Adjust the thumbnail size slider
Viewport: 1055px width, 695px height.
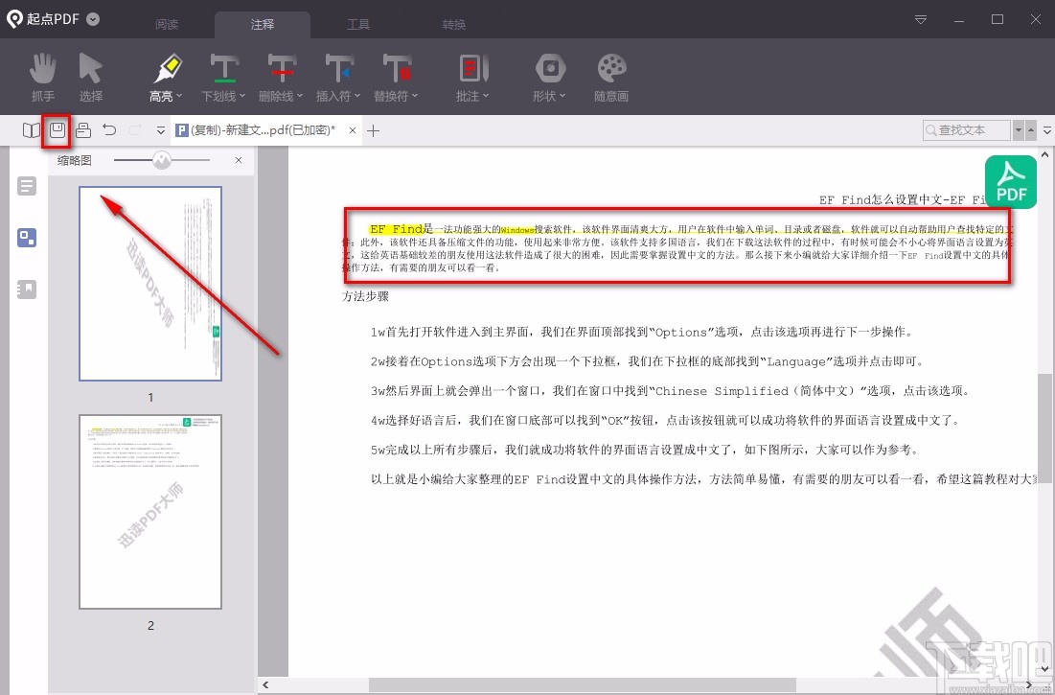click(162, 160)
